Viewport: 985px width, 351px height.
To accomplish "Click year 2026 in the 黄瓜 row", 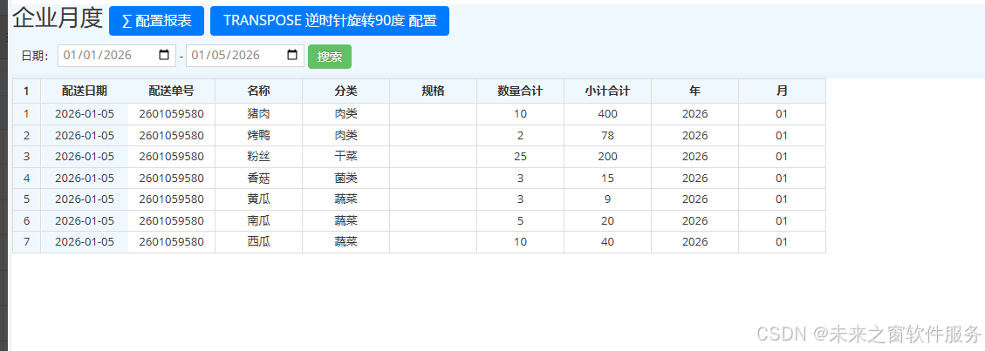I will (x=695, y=199).
